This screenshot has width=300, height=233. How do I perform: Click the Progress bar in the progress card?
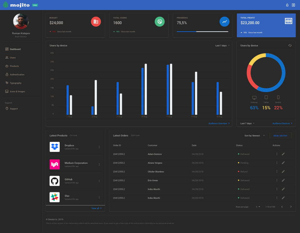(x=202, y=32)
